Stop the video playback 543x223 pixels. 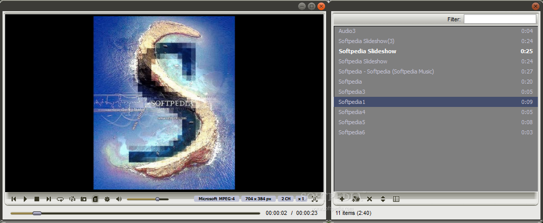[x=37, y=199]
